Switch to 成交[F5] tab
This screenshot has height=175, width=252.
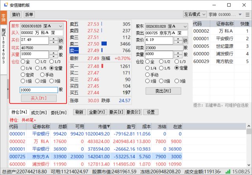point(39,113)
